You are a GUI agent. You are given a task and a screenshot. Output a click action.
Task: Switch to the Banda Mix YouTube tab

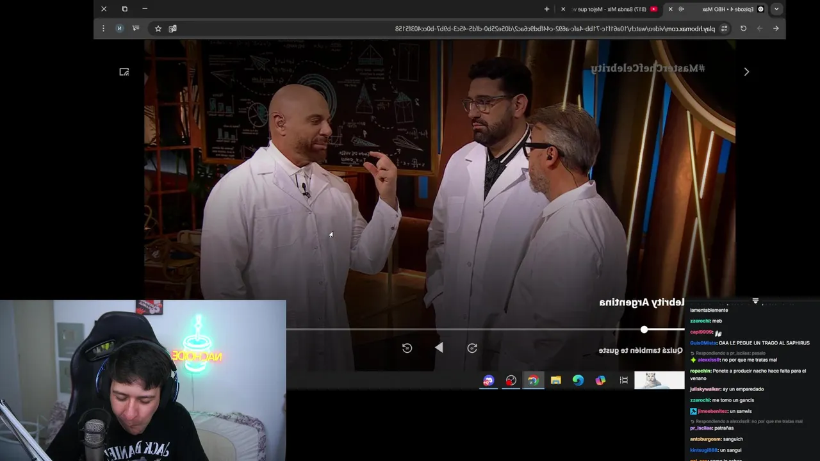click(x=609, y=9)
